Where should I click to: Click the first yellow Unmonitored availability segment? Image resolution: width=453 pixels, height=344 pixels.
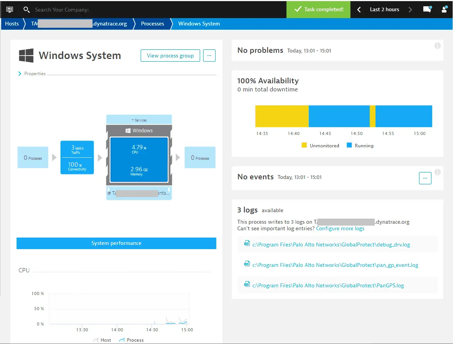coord(282,116)
